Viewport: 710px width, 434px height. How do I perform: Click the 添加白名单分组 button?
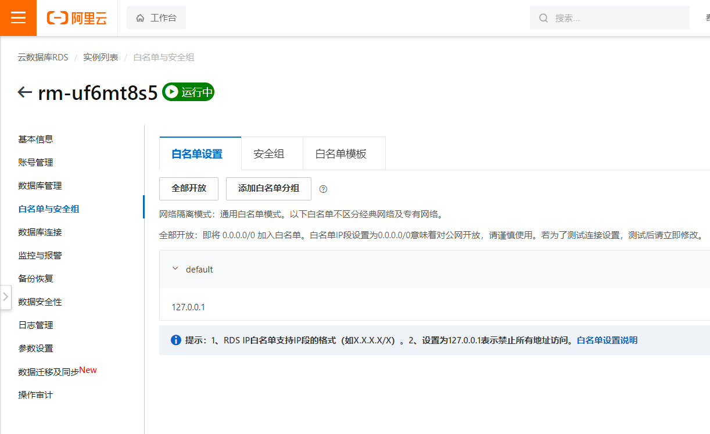click(268, 189)
